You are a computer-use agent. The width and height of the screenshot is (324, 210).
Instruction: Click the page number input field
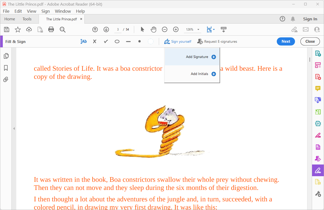coord(118,29)
